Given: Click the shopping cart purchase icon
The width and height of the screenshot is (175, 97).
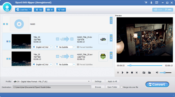Looking at the screenshot, I should click(146, 2).
